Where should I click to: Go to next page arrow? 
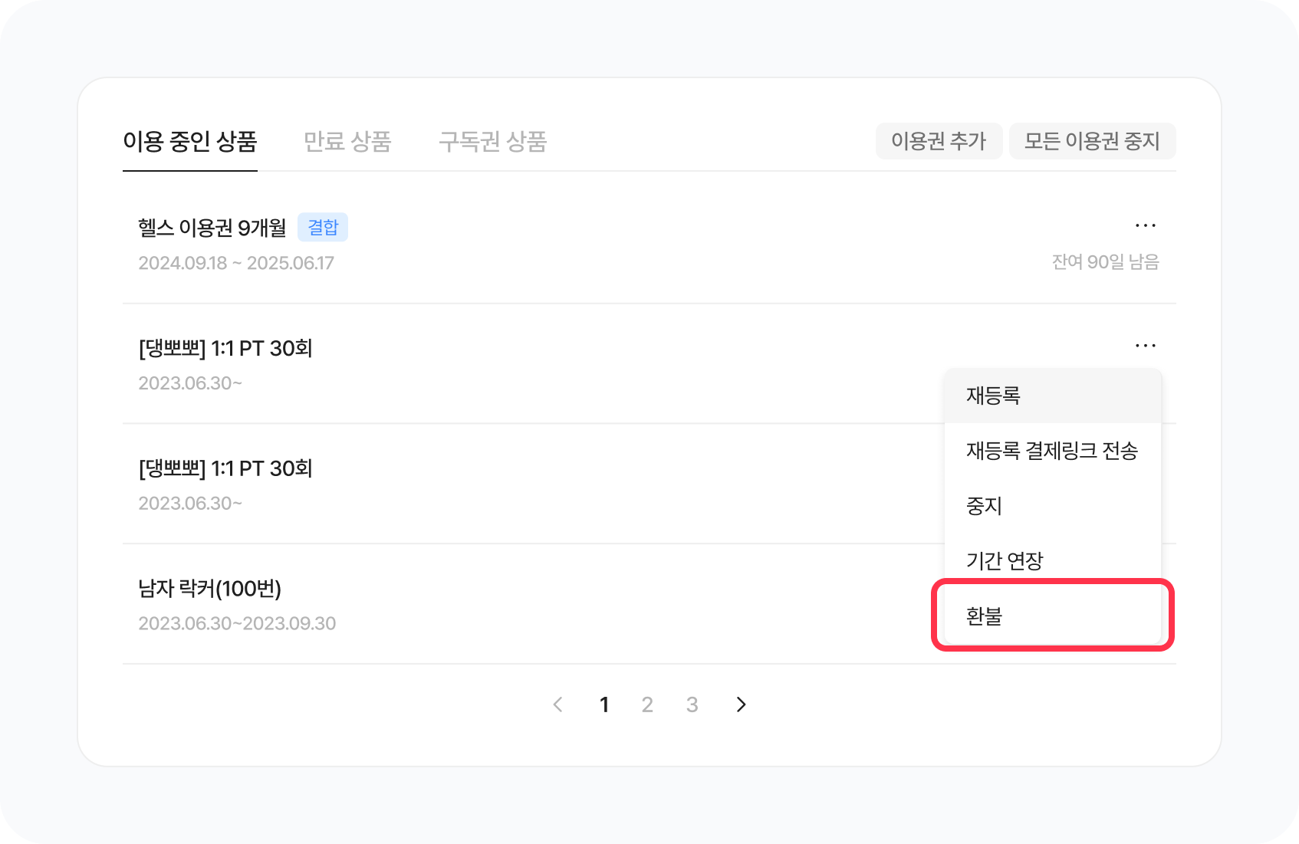[741, 704]
